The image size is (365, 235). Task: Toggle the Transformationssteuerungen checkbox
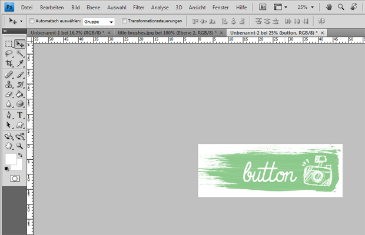pyautogui.click(x=124, y=21)
